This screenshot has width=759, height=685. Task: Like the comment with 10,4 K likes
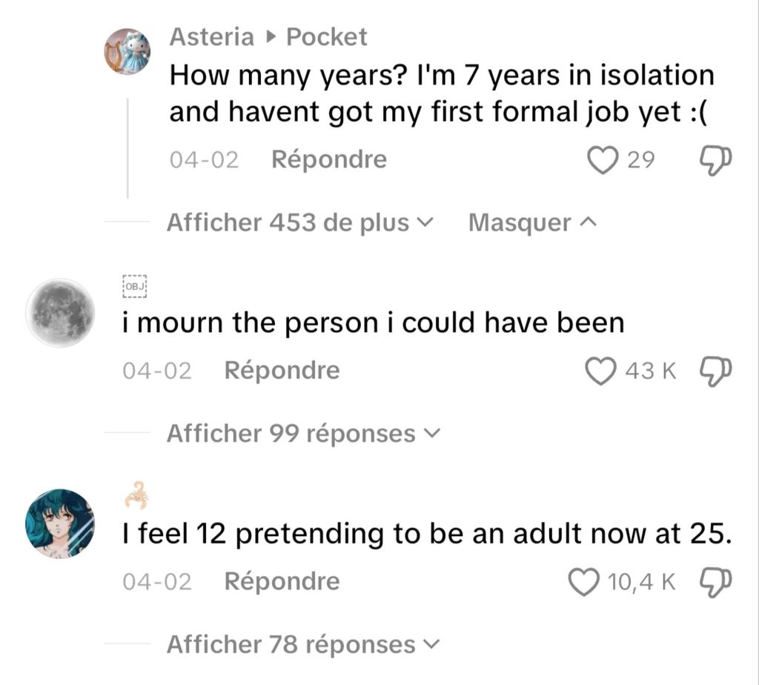click(584, 582)
